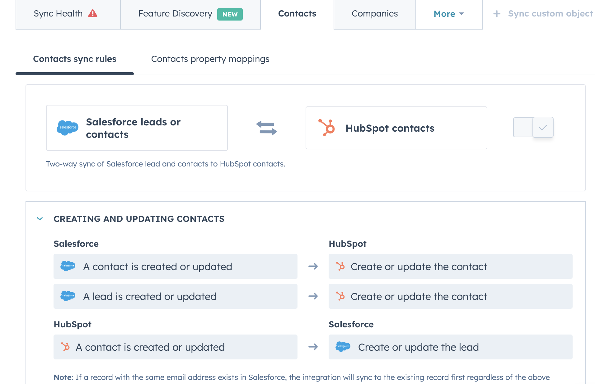Switch to the Companies tab
The image size is (595, 384).
tap(374, 14)
